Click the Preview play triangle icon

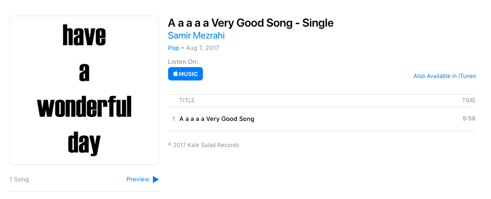(155, 179)
